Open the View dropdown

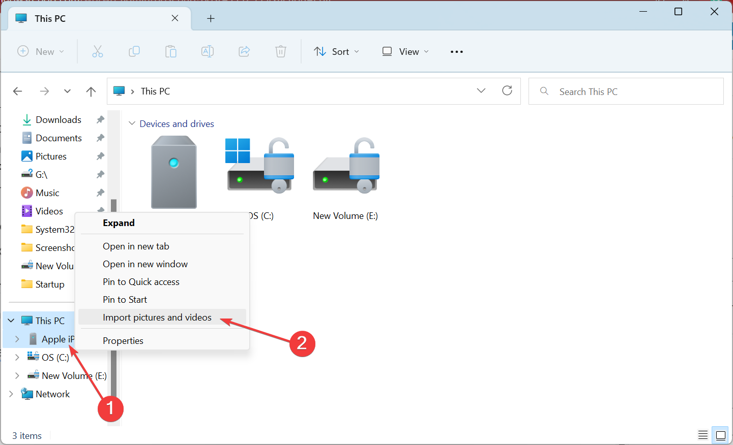(405, 51)
